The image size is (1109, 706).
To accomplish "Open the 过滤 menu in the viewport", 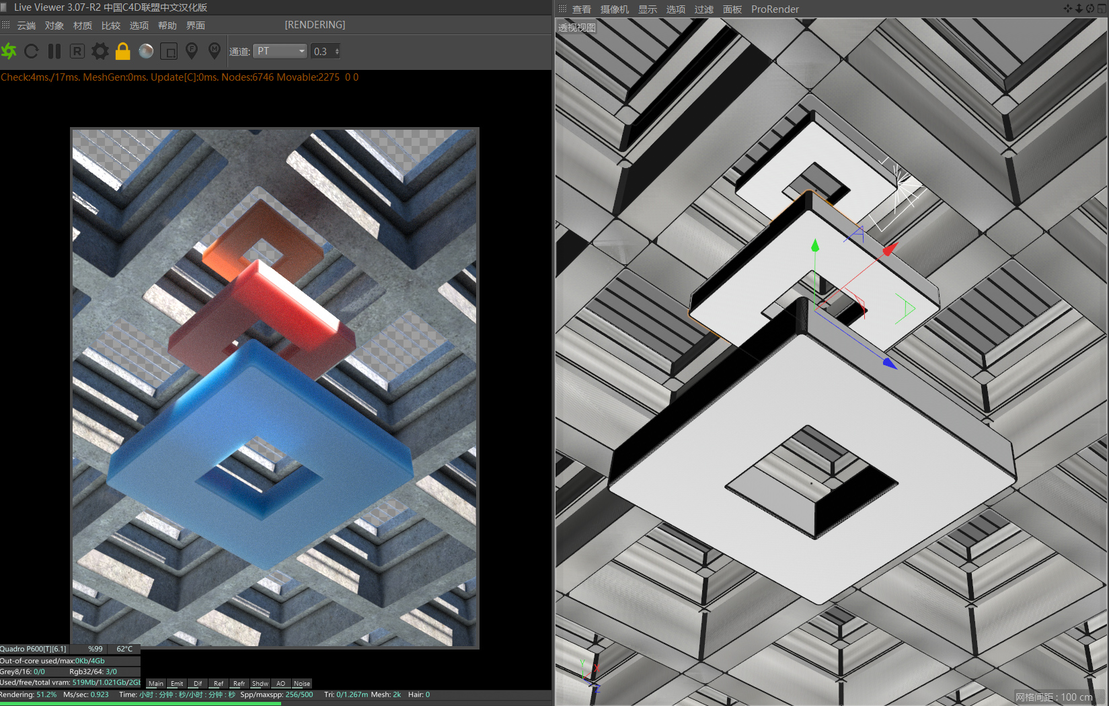I will (x=704, y=9).
